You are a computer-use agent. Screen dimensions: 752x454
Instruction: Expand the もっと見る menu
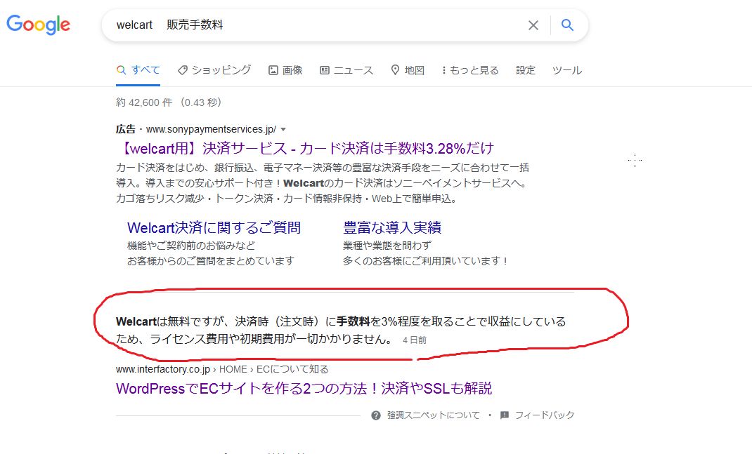click(x=470, y=70)
